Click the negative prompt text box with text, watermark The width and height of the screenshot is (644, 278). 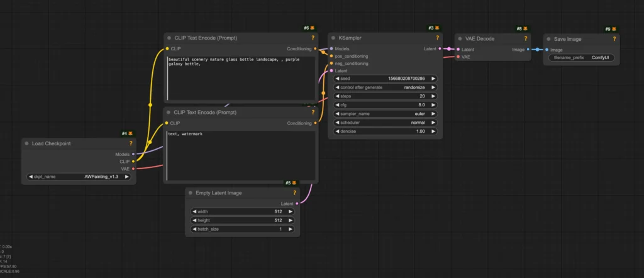(241, 155)
